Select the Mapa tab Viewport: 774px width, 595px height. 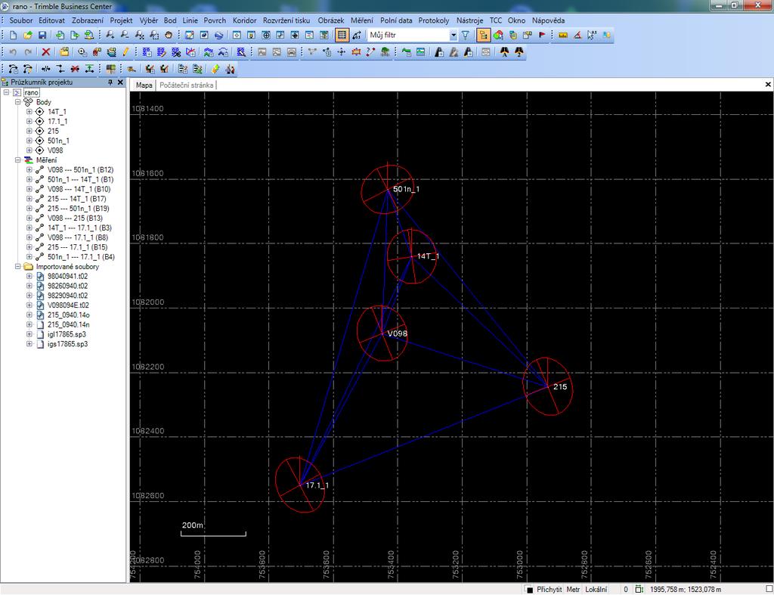point(144,85)
